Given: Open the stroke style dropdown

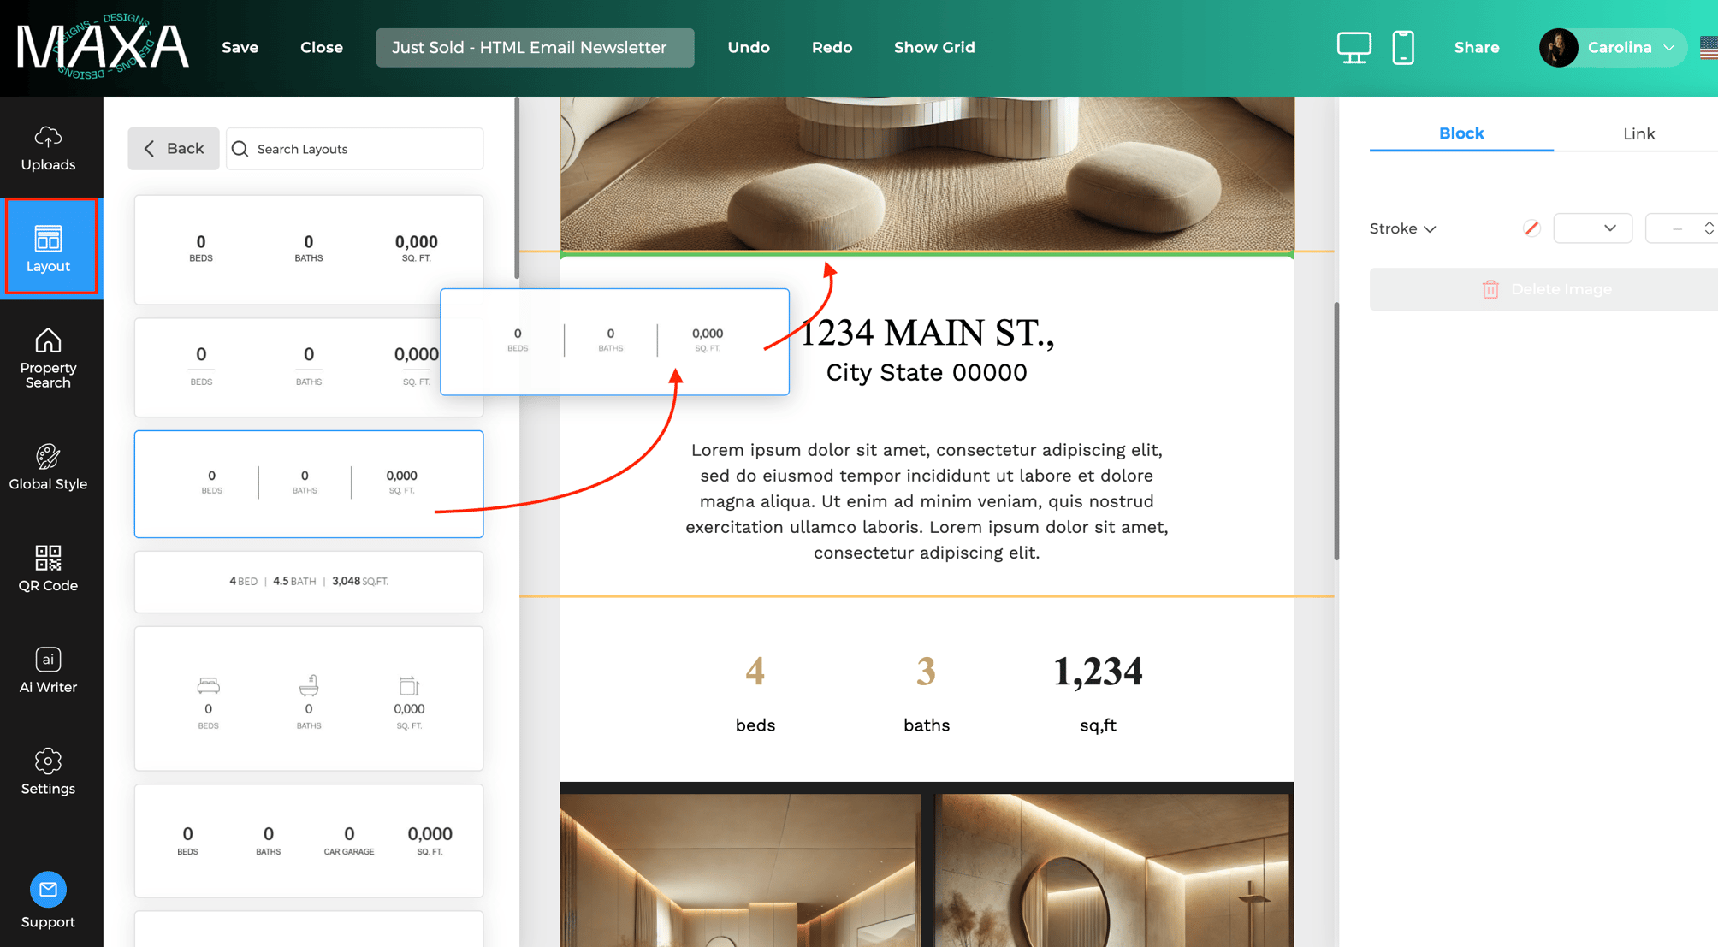Looking at the screenshot, I should (x=1592, y=228).
